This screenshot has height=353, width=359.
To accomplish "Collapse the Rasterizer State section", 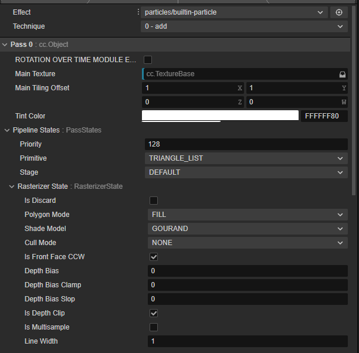I will click(12, 186).
